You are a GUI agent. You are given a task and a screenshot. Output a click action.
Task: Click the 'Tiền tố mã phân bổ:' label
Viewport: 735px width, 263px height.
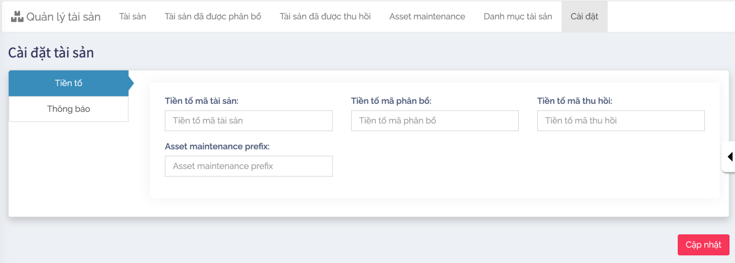(x=391, y=101)
